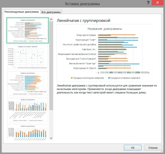Click the dialog resize grip corner
This screenshot has height=154, width=165.
[x=162, y=151]
